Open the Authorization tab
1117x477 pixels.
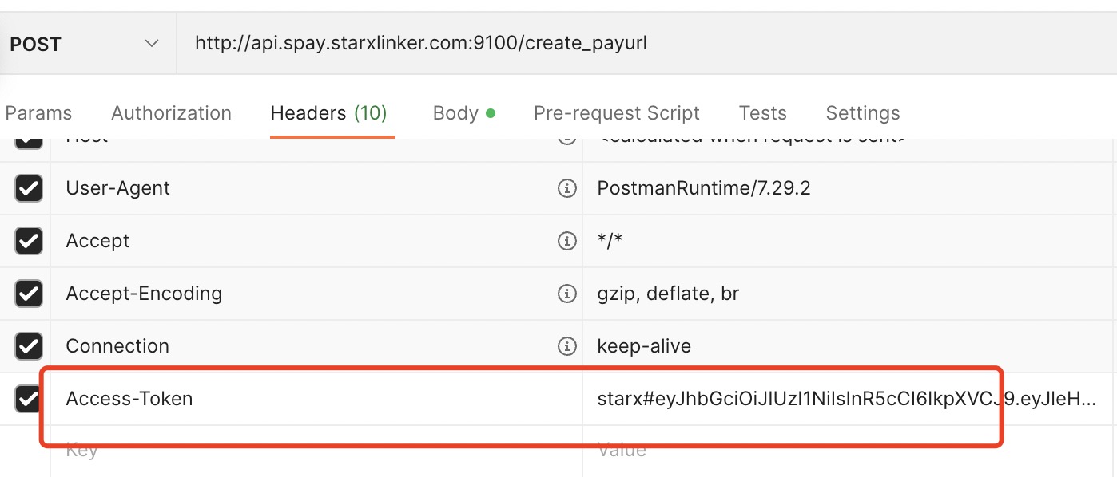pos(171,113)
